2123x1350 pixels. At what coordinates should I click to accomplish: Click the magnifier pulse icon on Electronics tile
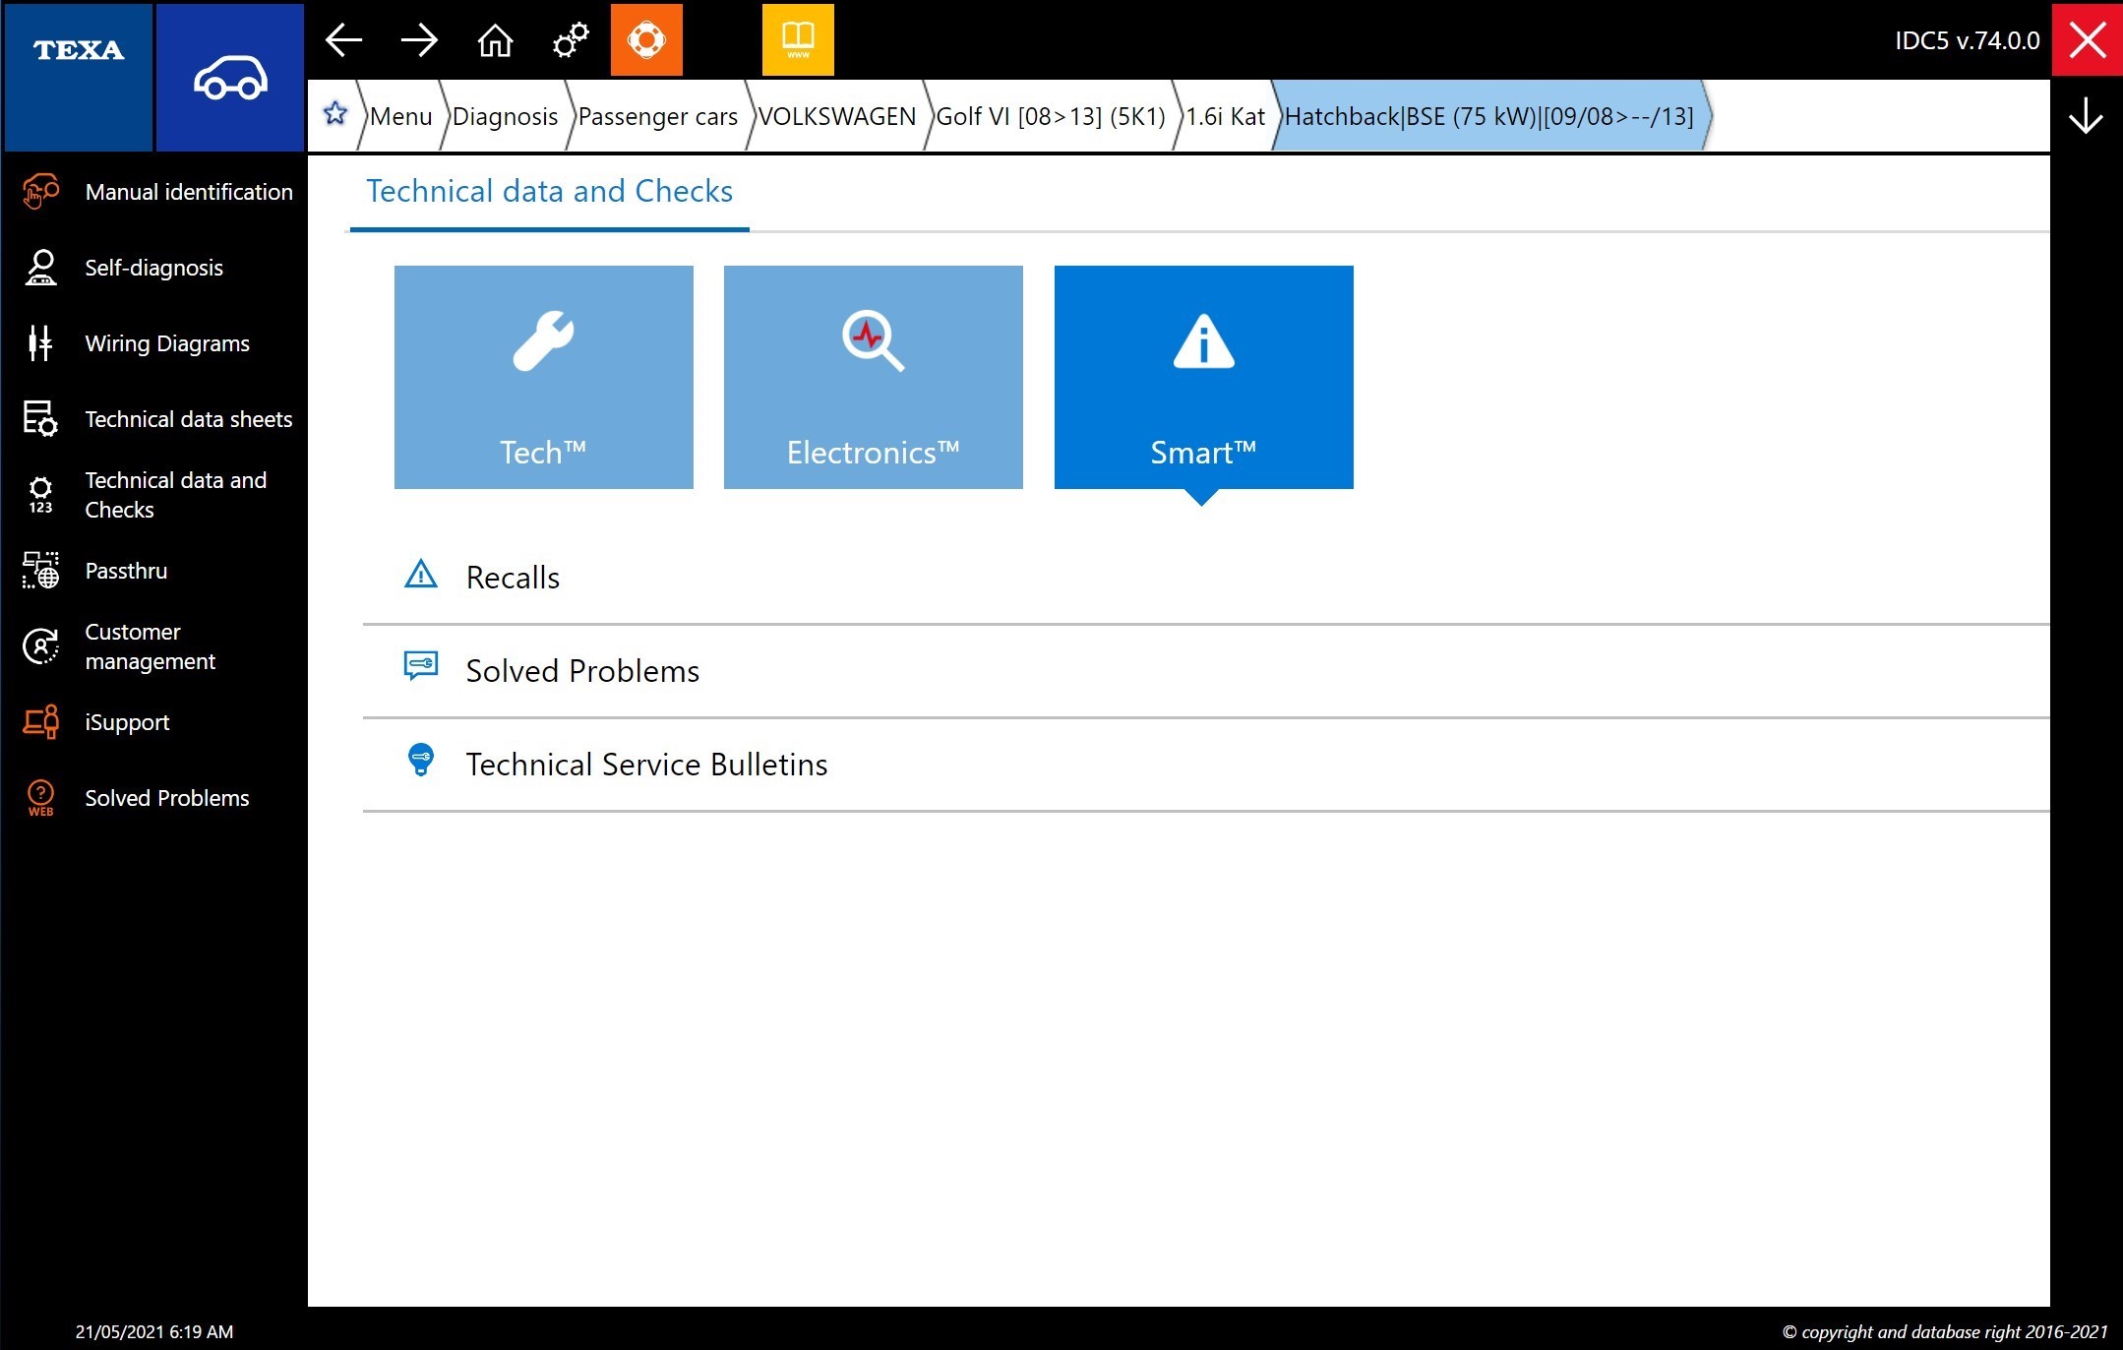(x=873, y=340)
